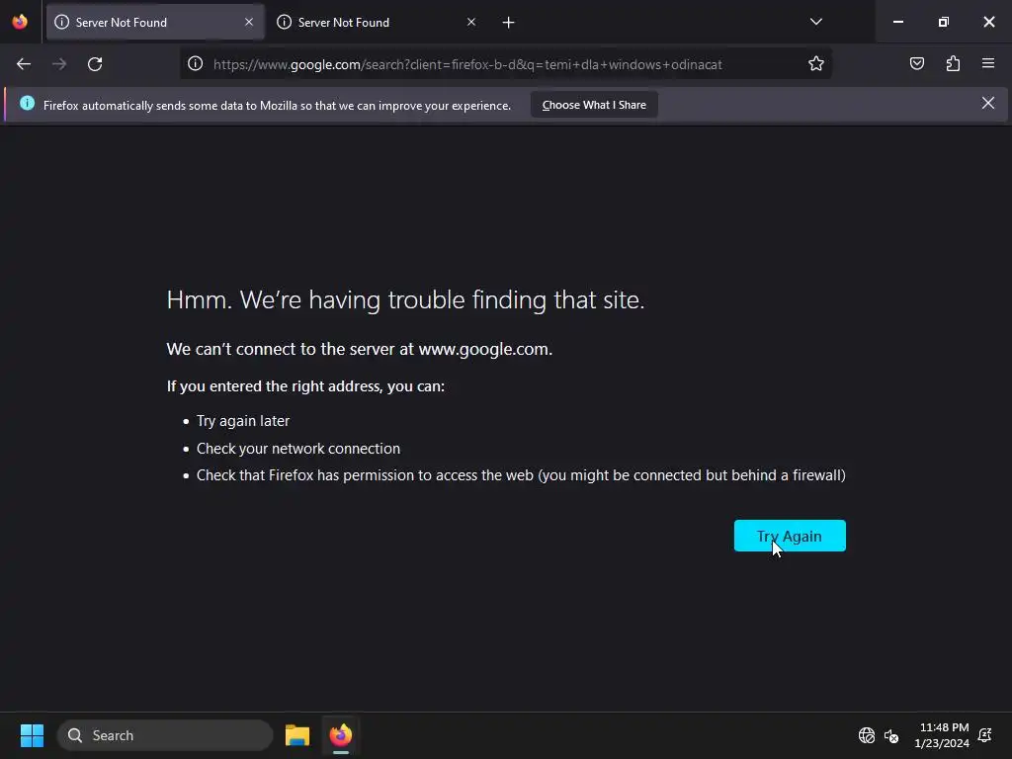Click the taskbar Search box
Image resolution: width=1012 pixels, height=759 pixels.
point(165,735)
